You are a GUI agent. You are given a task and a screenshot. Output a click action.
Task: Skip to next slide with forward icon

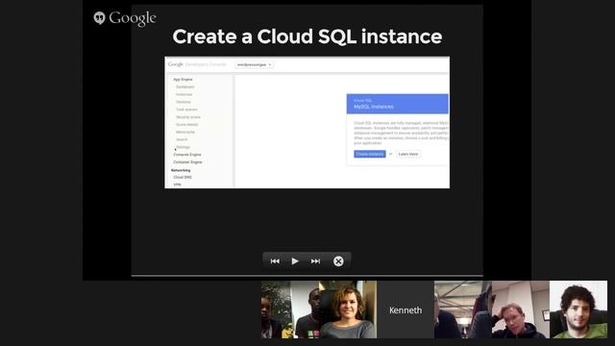click(315, 261)
